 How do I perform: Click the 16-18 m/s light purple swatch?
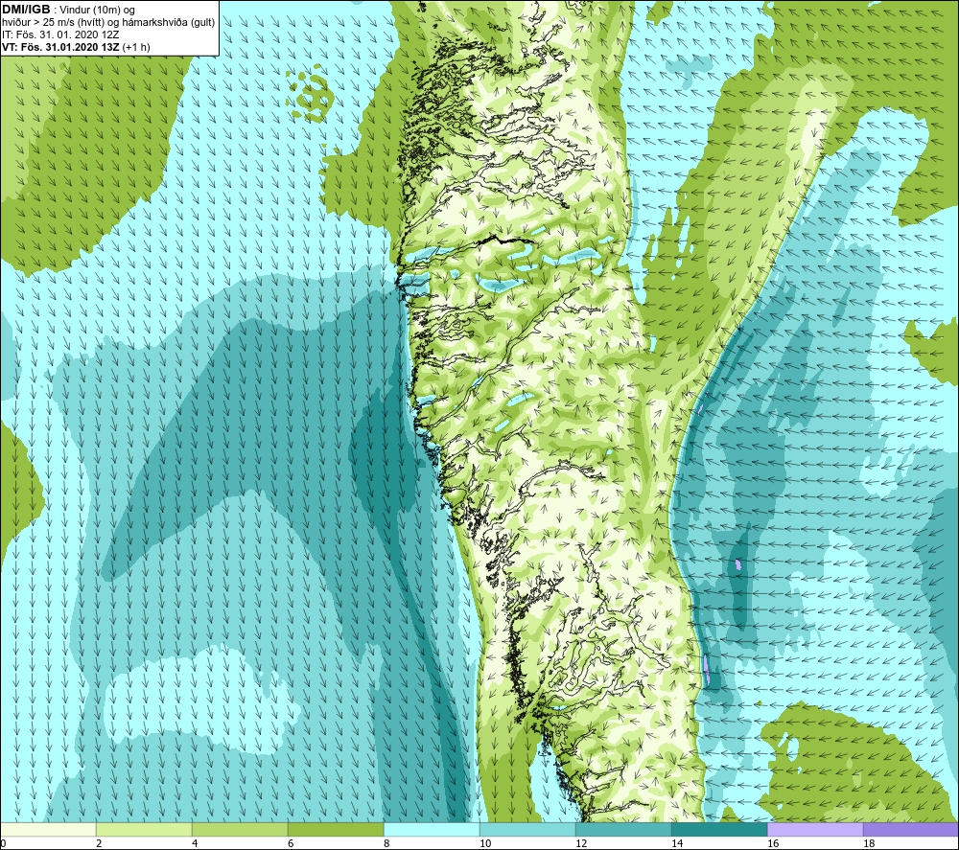[x=815, y=829]
